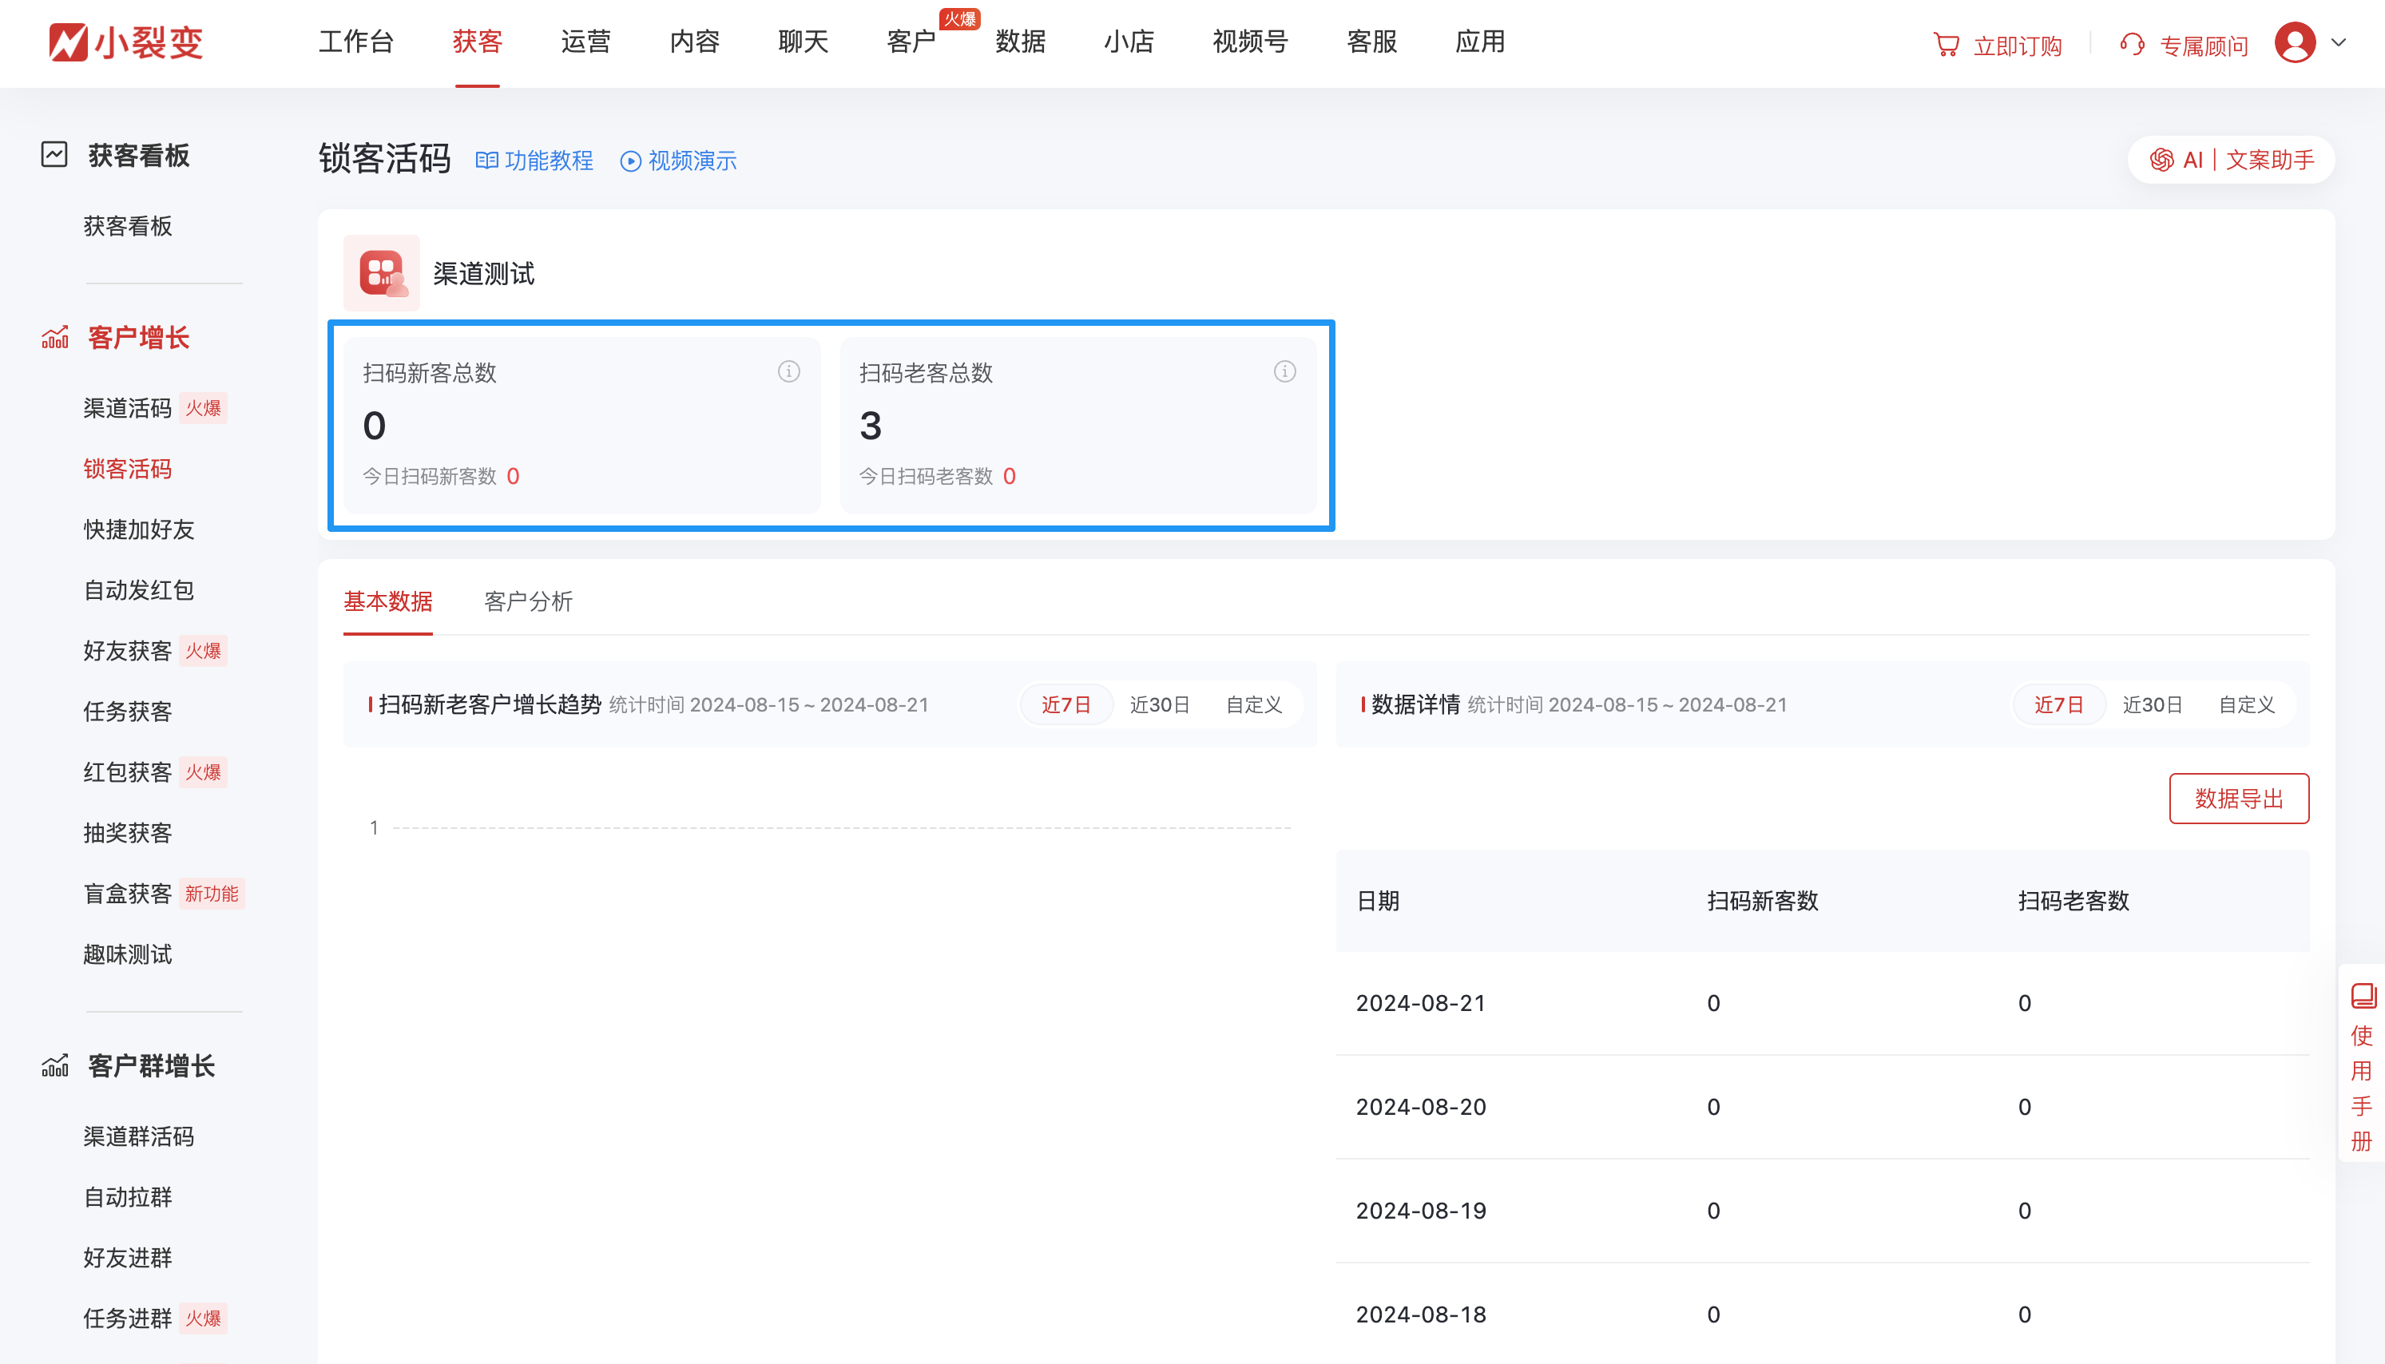Click the info icon on 扫码新客总数 card
2385x1364 pixels.
tap(788, 371)
